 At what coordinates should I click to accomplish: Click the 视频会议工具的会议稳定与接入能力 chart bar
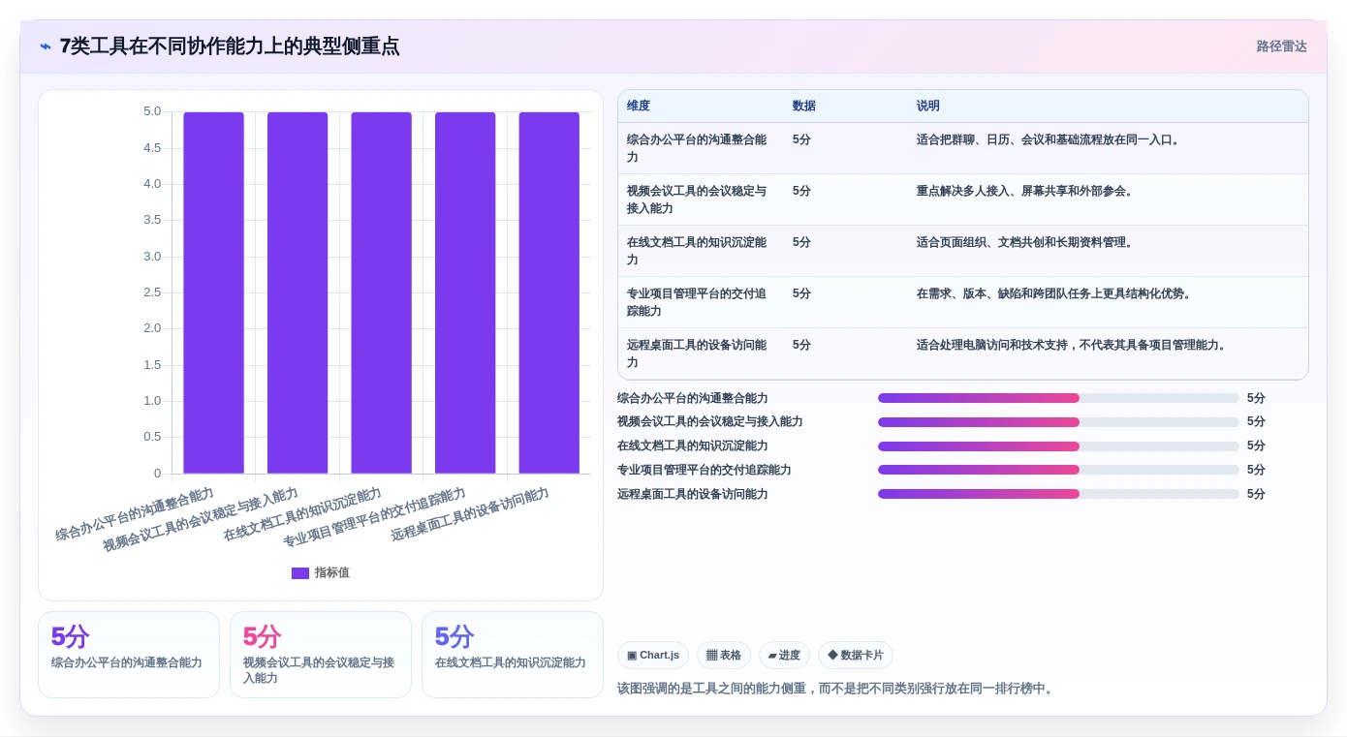coord(298,292)
